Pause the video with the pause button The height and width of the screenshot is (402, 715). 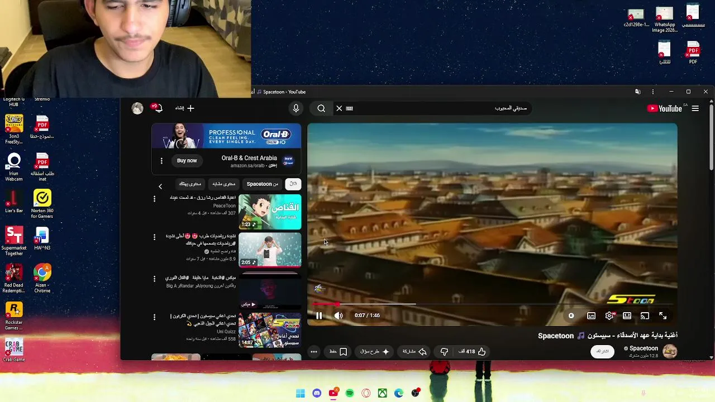click(x=318, y=315)
